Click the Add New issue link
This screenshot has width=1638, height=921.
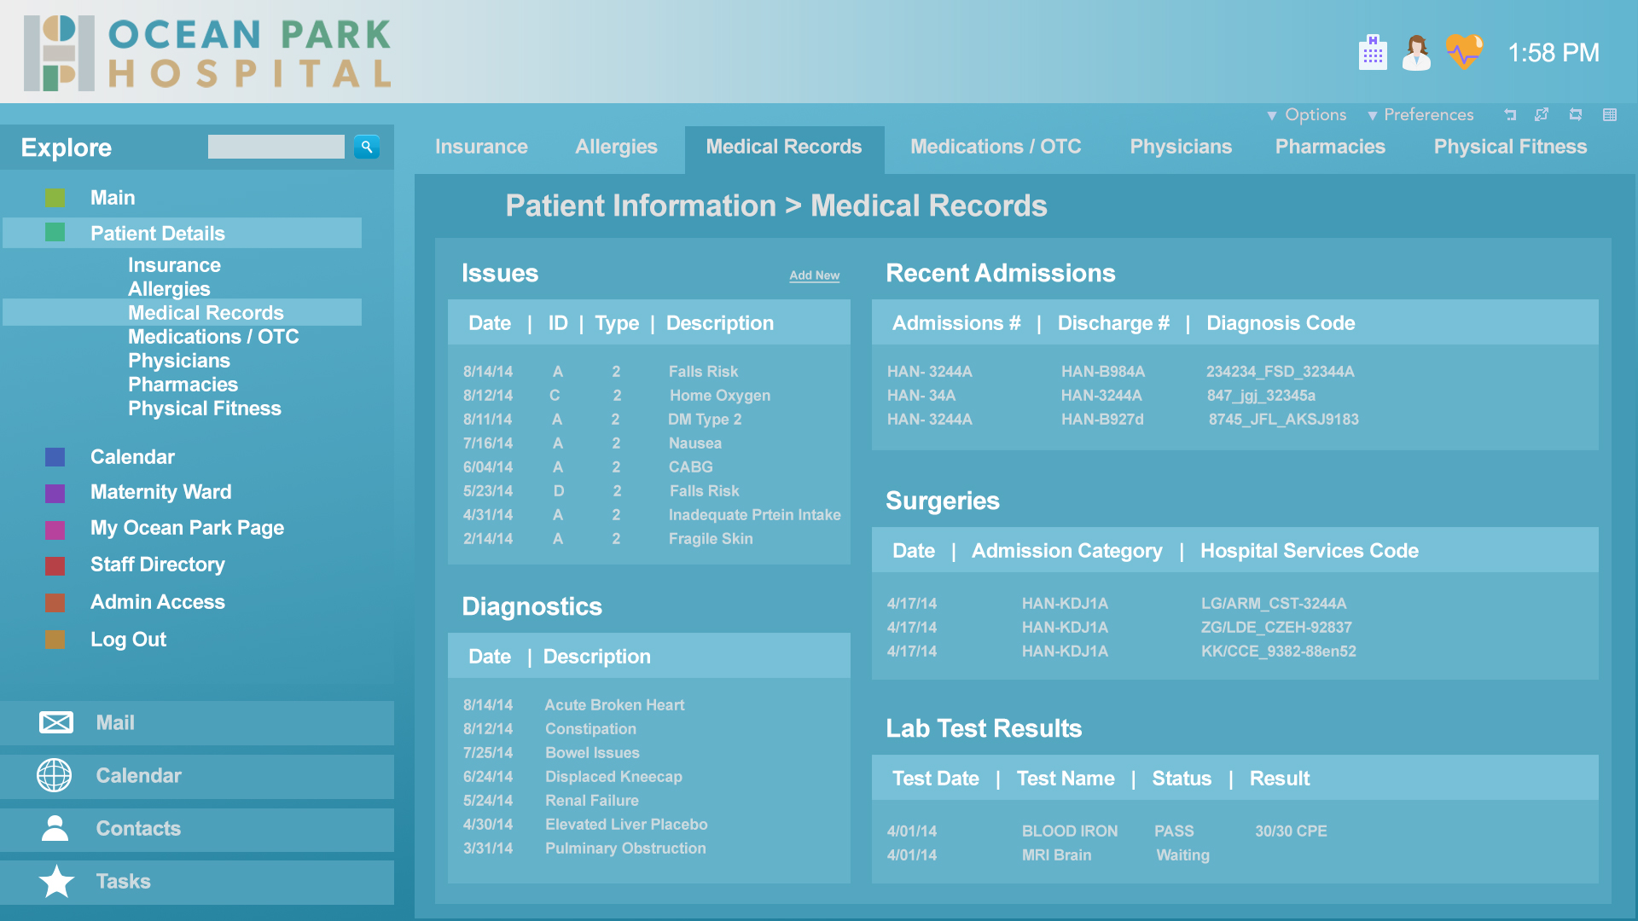[814, 275]
